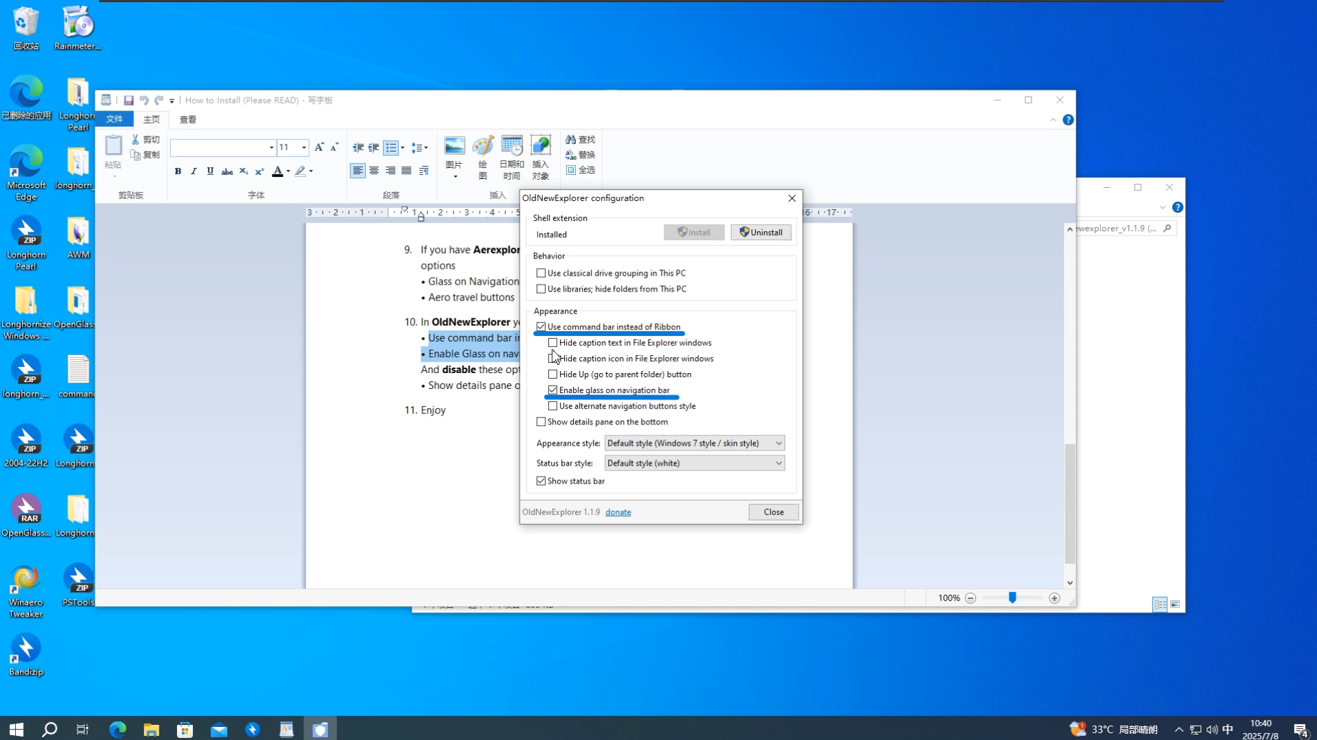1317x740 pixels.
Task: Check Show details pane on the bottom
Action: (x=541, y=422)
